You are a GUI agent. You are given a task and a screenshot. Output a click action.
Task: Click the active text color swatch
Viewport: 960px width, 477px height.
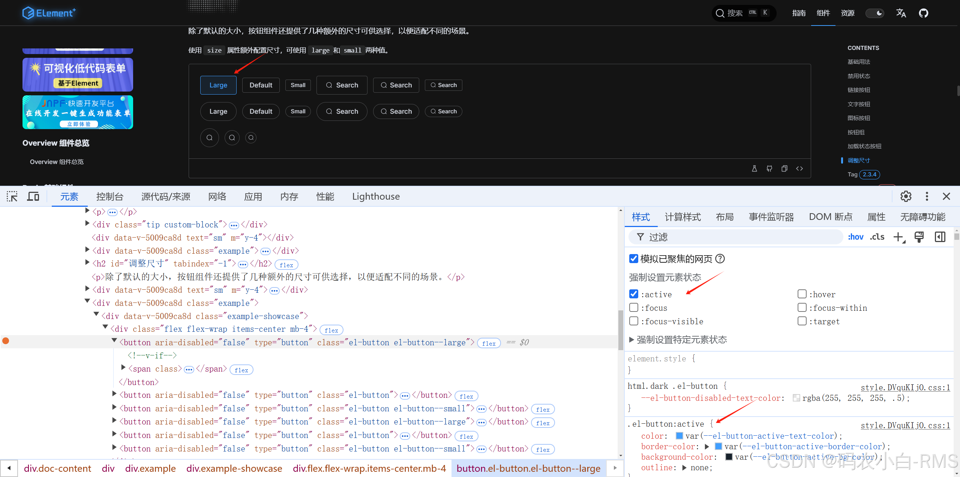tap(679, 436)
